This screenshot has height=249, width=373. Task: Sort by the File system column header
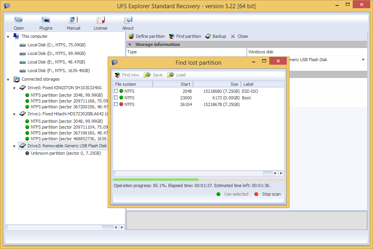pos(133,84)
